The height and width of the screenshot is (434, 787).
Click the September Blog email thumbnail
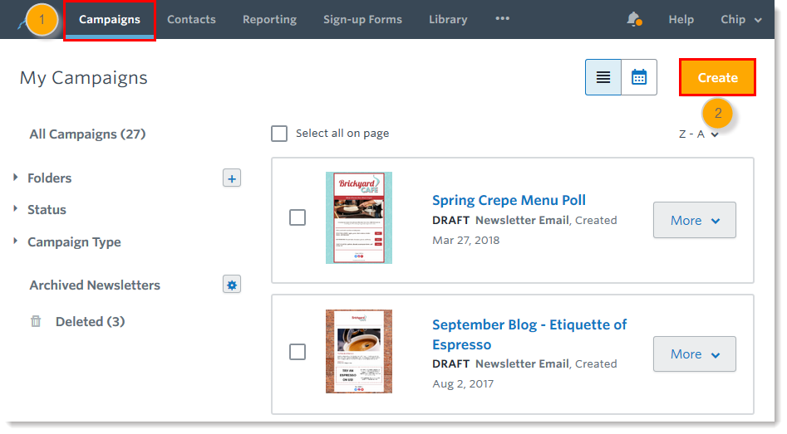pyautogui.click(x=359, y=352)
